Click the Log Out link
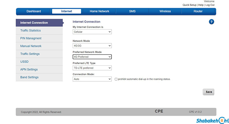229x124 pixels. (x=210, y=5)
